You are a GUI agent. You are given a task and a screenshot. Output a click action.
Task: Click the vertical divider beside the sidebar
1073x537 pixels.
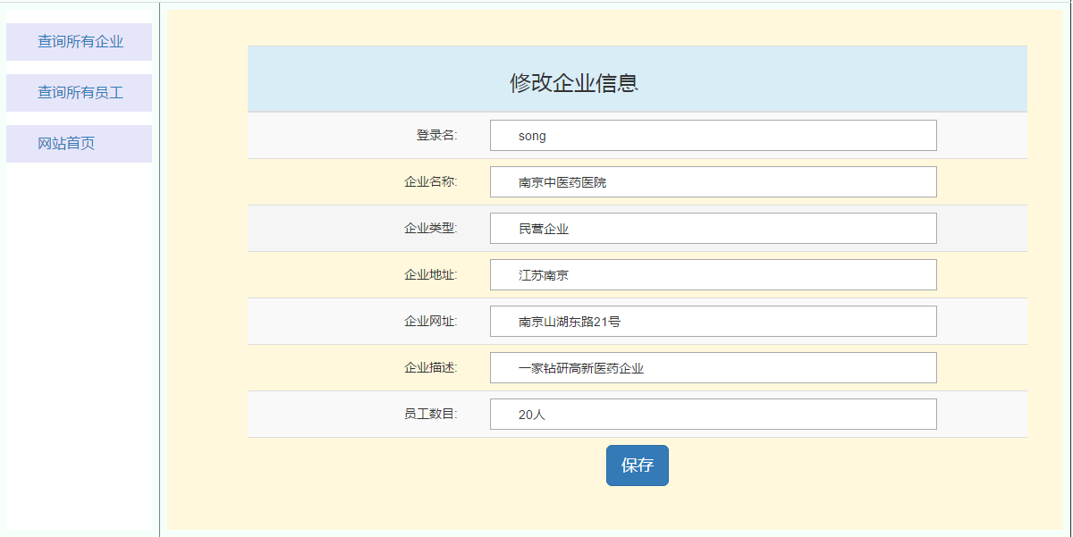[x=160, y=268]
